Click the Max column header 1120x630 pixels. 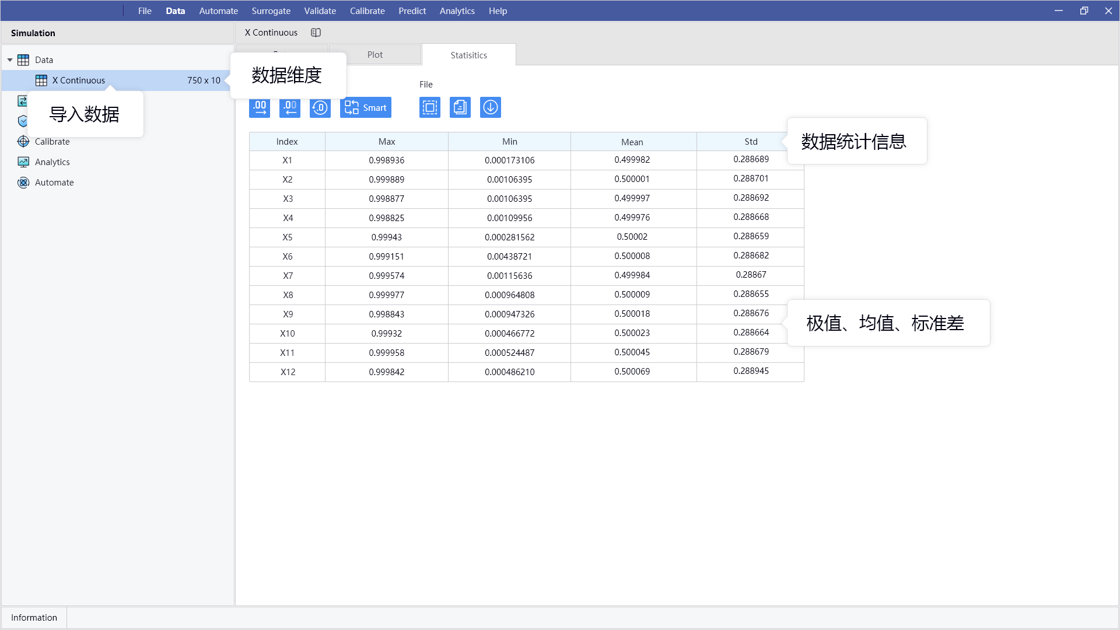click(x=387, y=142)
